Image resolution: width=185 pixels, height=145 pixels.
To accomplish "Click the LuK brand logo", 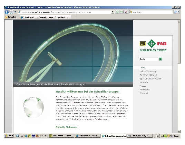I will coord(143,43).
